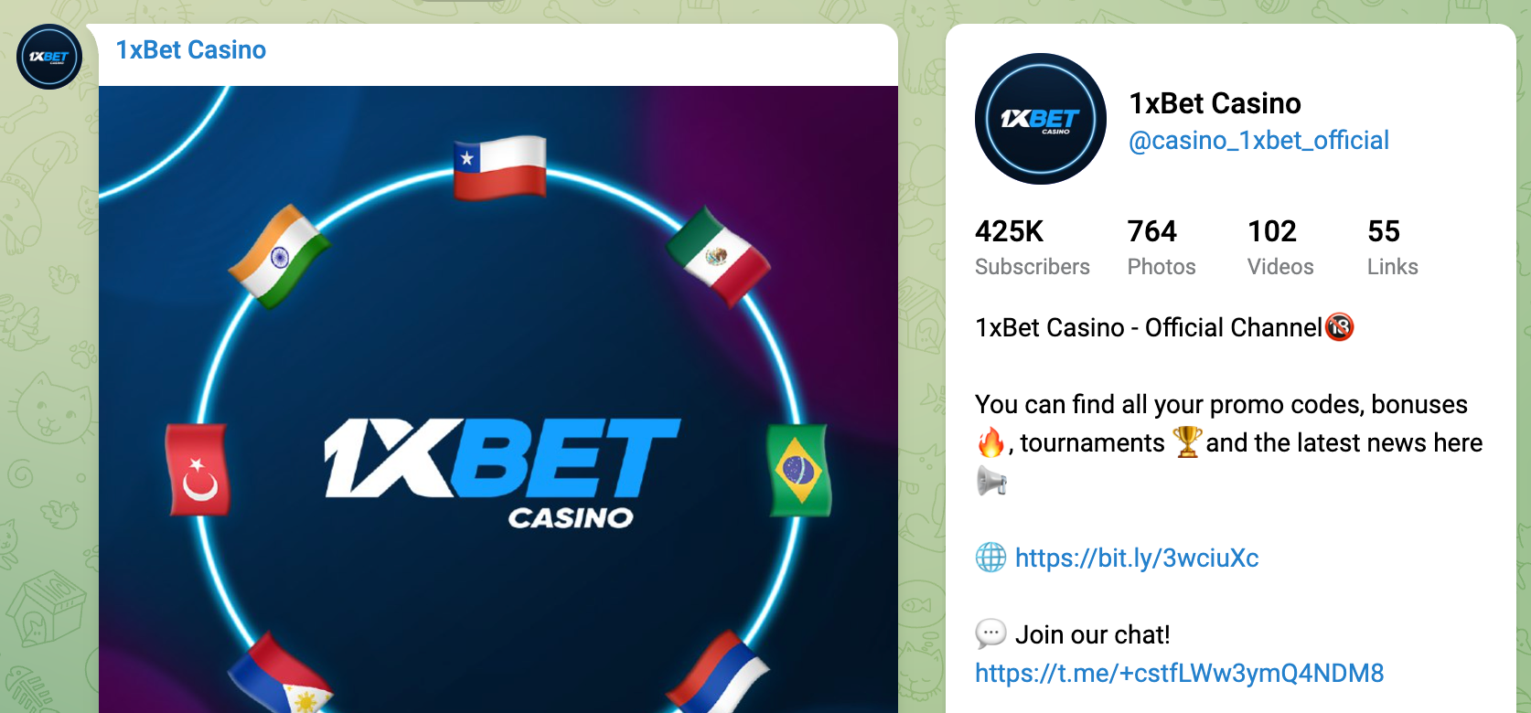Image resolution: width=1531 pixels, height=713 pixels.
Task: Open the t.me join chat invite link
Action: click(x=1179, y=673)
